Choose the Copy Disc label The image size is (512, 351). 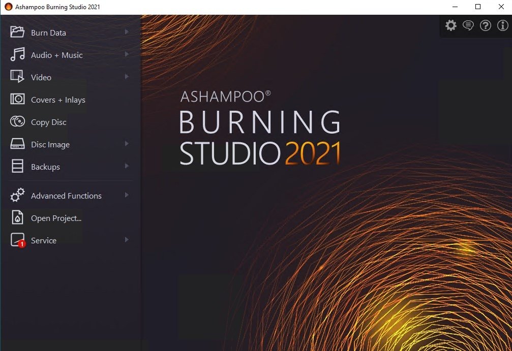[49, 122]
